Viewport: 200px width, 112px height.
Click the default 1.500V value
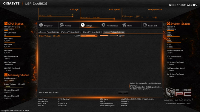tap(77, 36)
